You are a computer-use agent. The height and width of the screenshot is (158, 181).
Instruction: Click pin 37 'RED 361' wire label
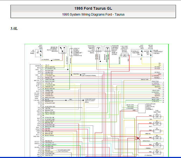click(x=47, y=130)
